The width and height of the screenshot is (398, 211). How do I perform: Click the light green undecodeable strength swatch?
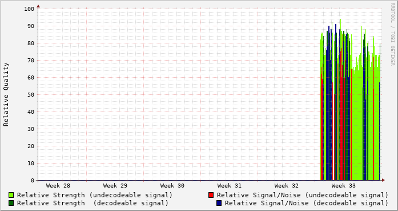(11, 195)
